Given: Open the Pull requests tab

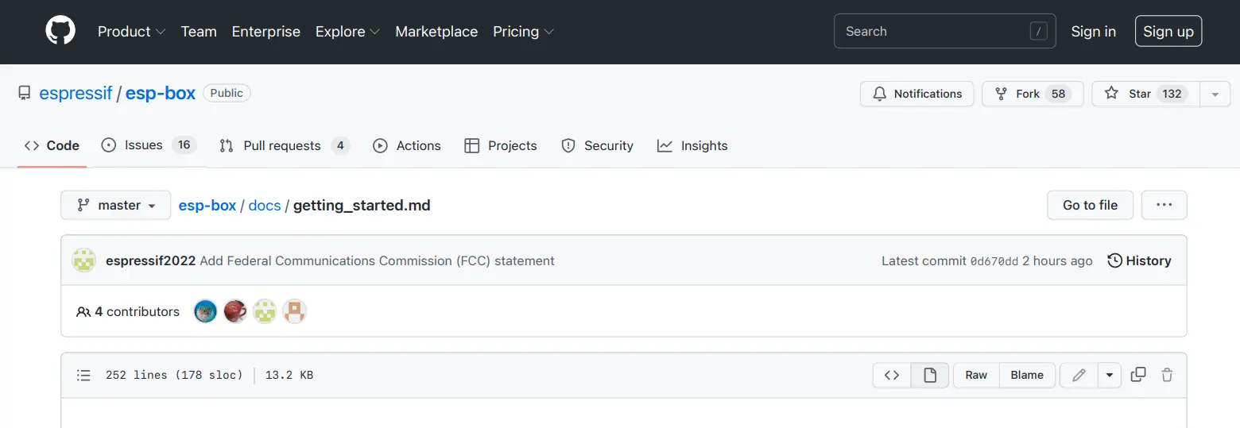Looking at the screenshot, I should pyautogui.click(x=284, y=145).
